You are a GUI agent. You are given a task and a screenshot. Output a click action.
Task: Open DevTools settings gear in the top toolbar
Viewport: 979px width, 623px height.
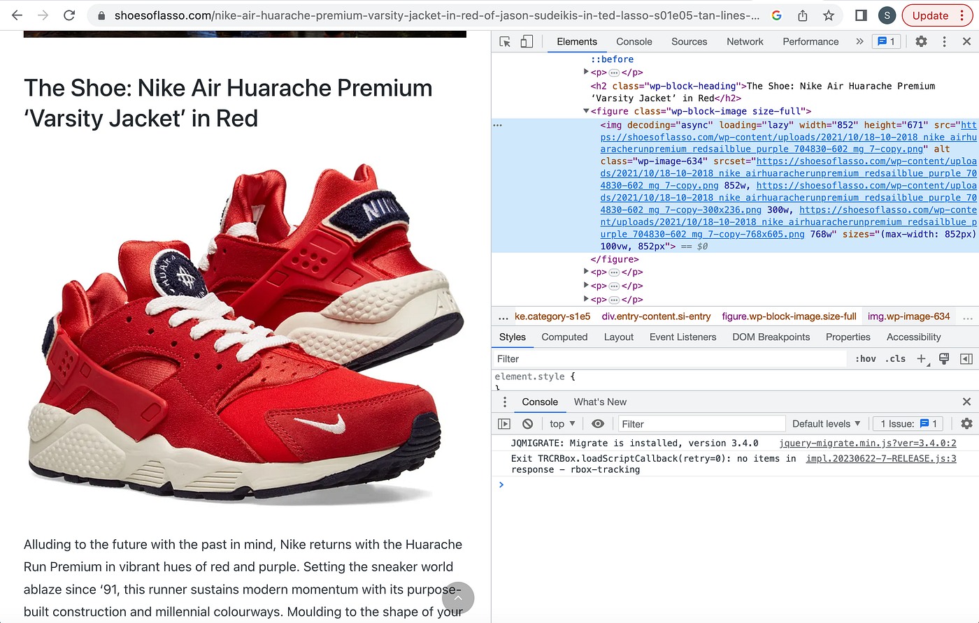[921, 42]
